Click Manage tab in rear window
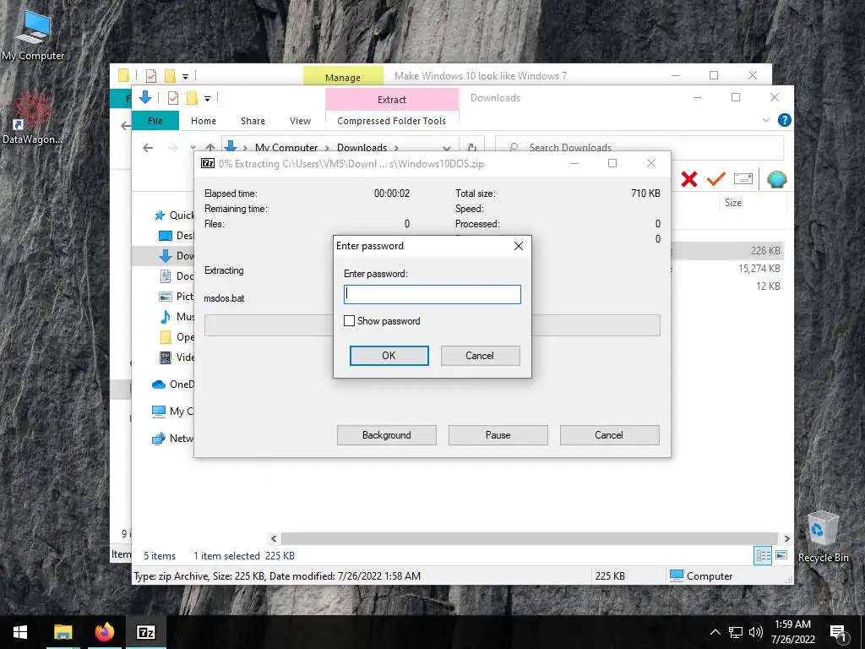The height and width of the screenshot is (649, 865). click(x=343, y=77)
